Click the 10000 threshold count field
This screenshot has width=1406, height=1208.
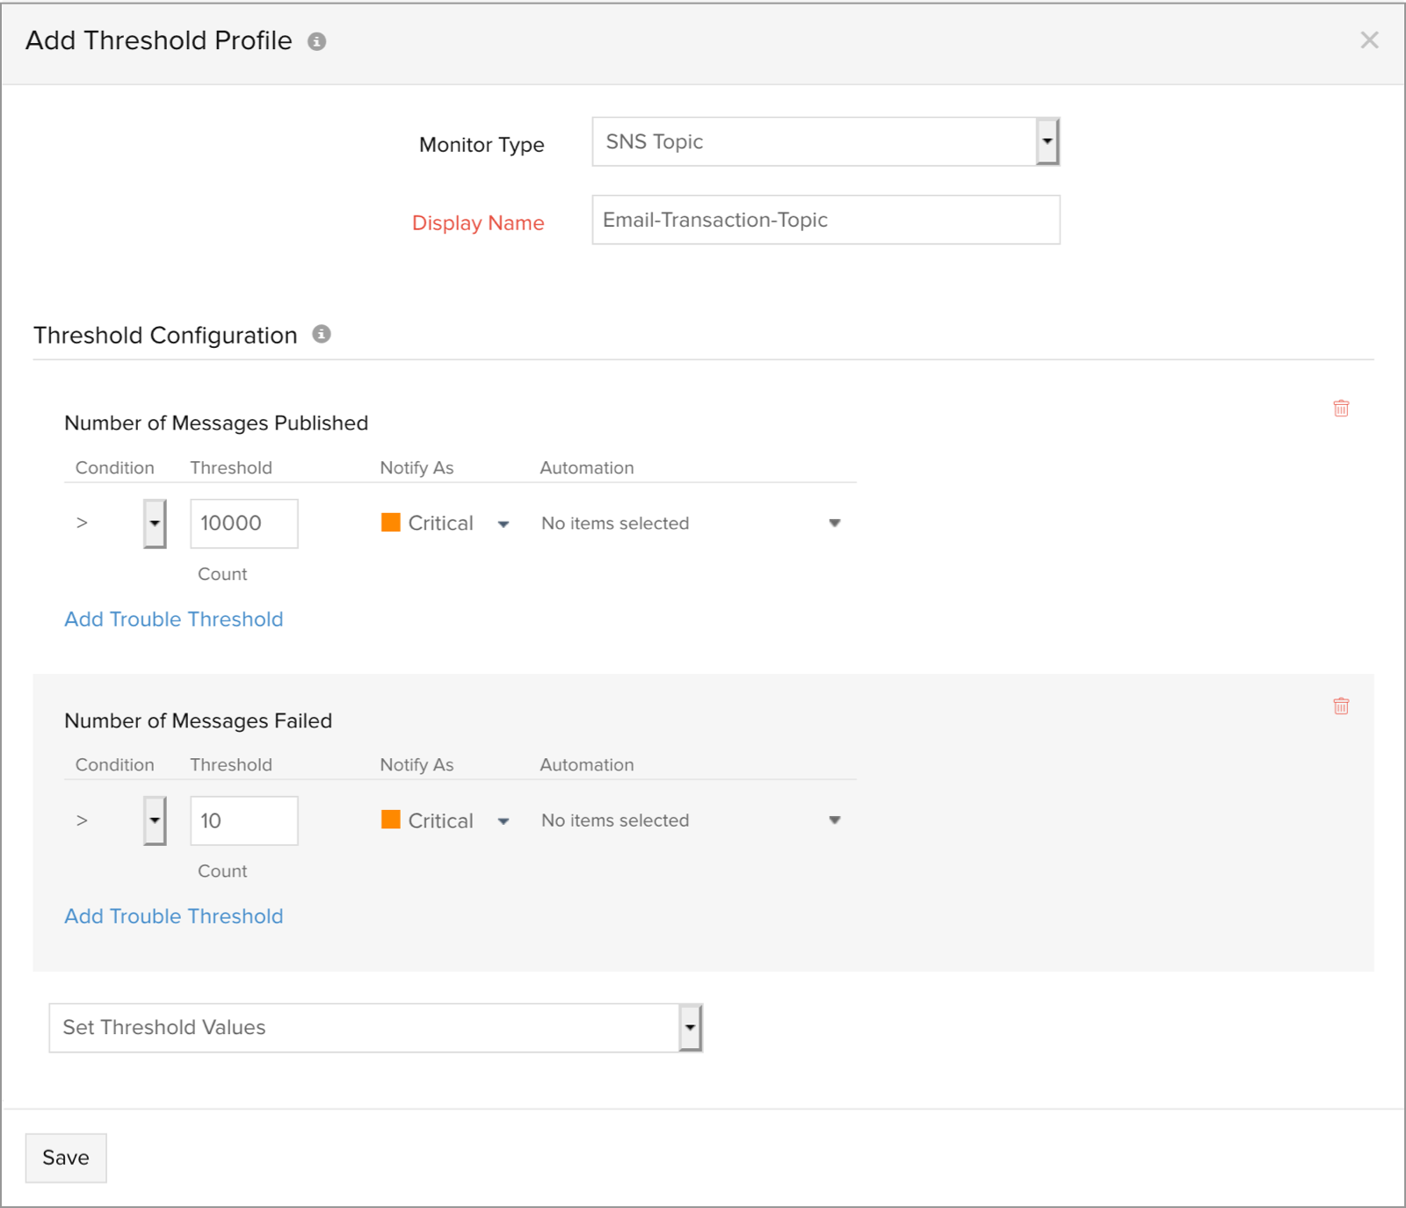point(243,523)
